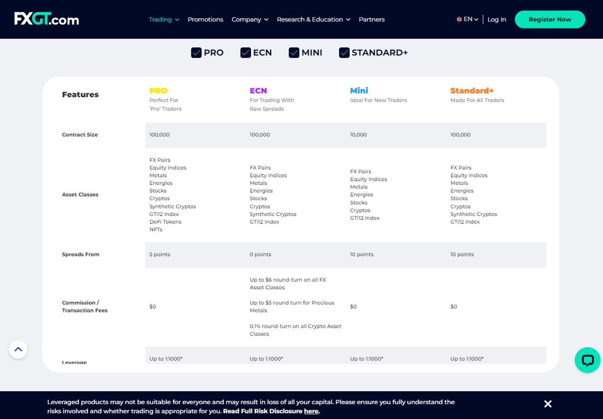Toggle the MINI account checkbox
Screen dimensions: 603x419
click(x=294, y=53)
